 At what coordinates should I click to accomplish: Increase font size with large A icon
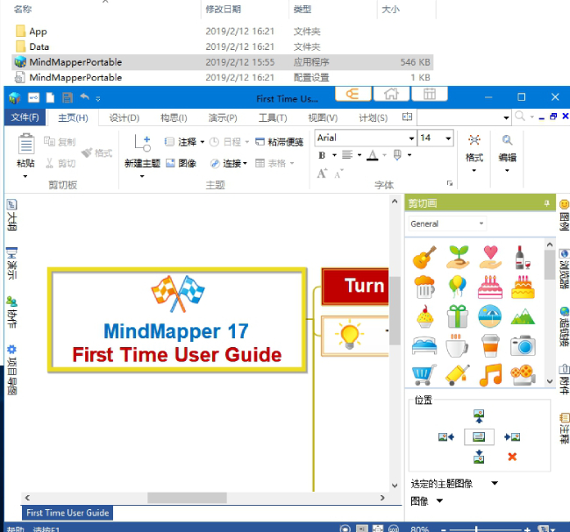[x=322, y=174]
